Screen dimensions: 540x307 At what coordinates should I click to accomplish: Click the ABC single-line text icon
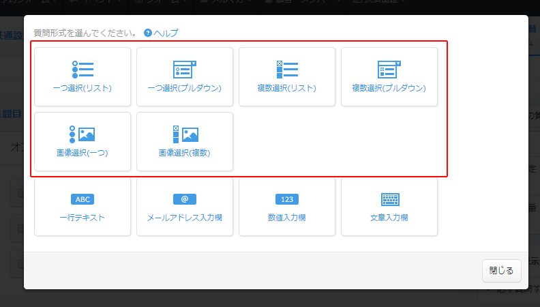(x=82, y=199)
